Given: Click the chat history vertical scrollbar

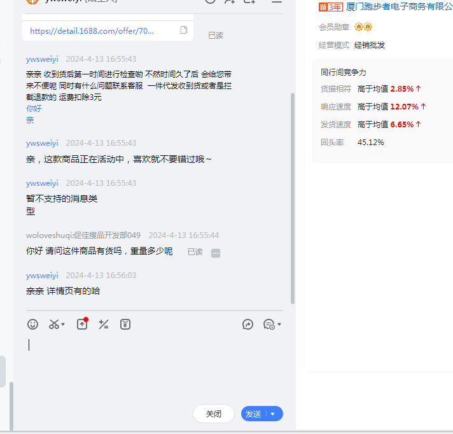Looking at the screenshot, I should point(293,198).
